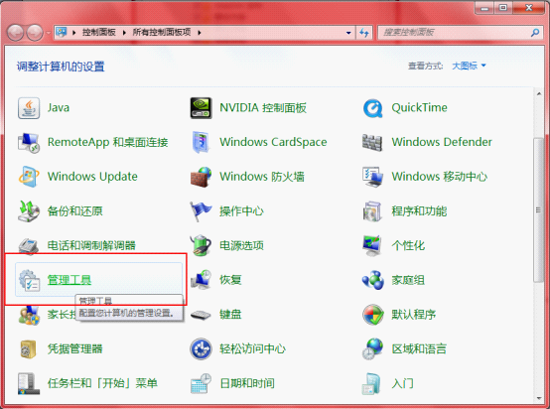The image size is (550, 409).
Task: Open 键盘 keyboard icon
Action: coord(201,315)
